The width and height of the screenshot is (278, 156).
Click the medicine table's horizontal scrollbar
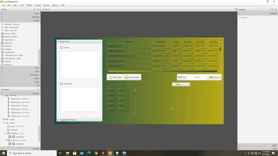pos(163,71)
